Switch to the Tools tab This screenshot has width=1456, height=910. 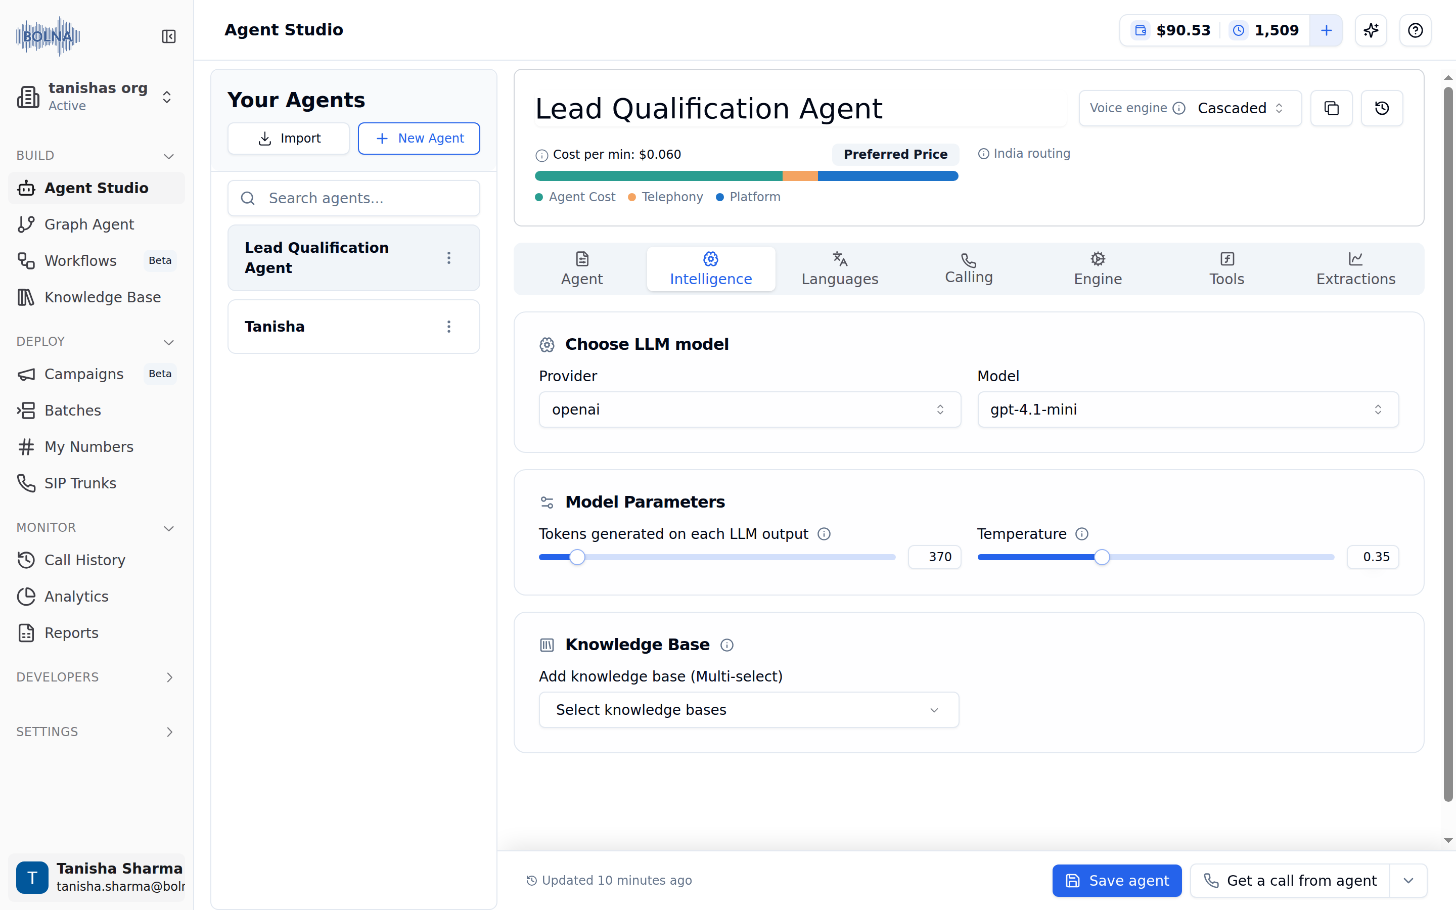coord(1227,269)
